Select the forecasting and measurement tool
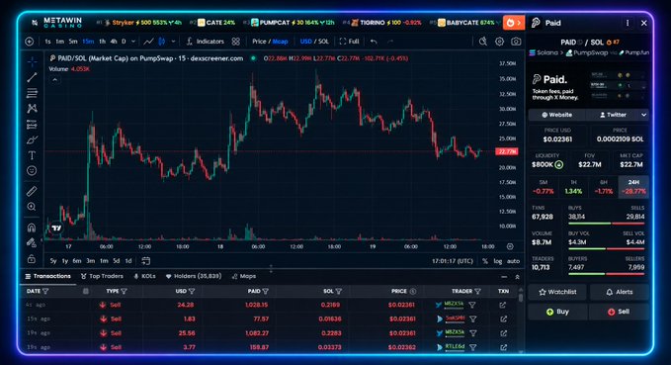The height and width of the screenshot is (365, 671). click(32, 125)
